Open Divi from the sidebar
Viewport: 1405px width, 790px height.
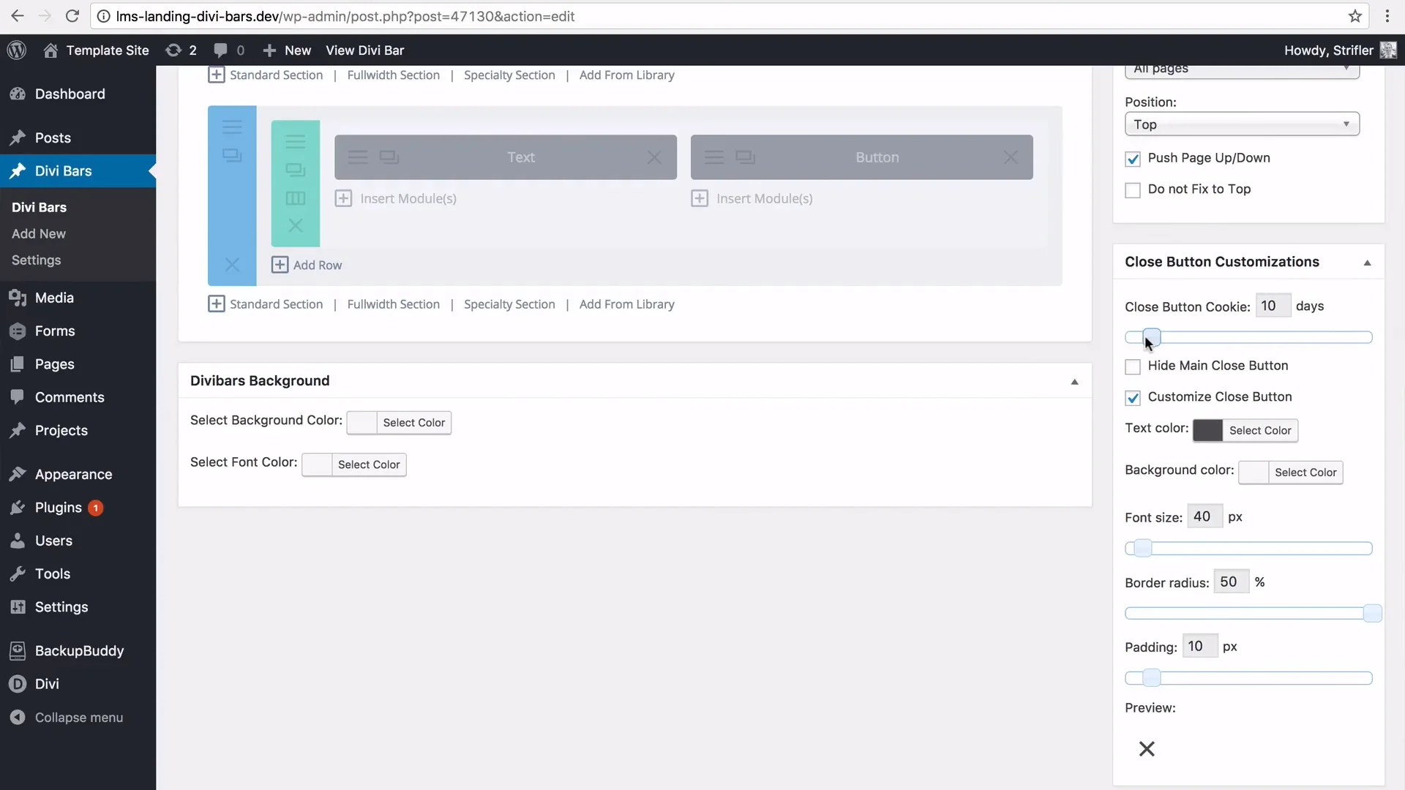[45, 683]
